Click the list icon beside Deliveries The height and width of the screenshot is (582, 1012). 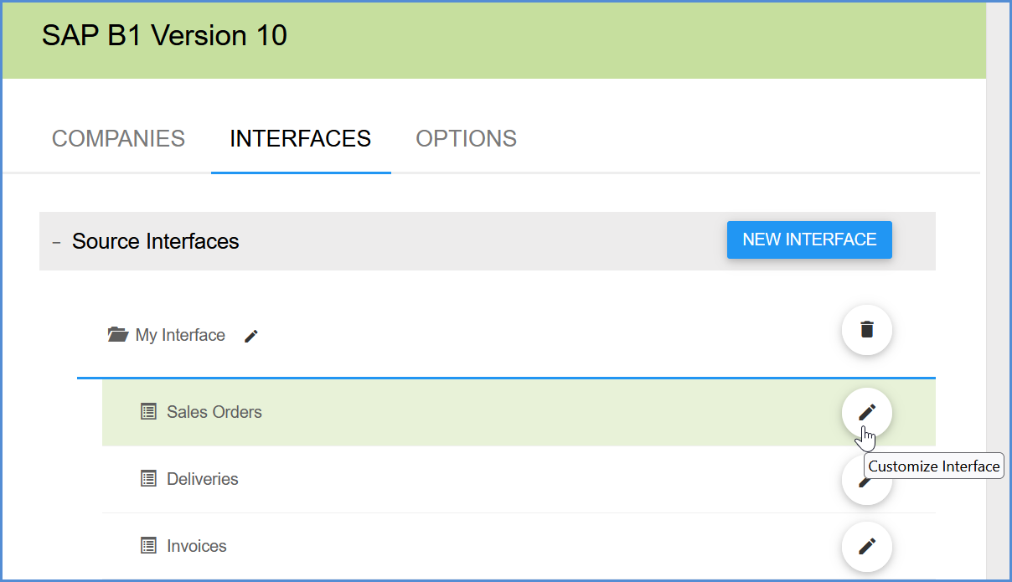pos(148,479)
